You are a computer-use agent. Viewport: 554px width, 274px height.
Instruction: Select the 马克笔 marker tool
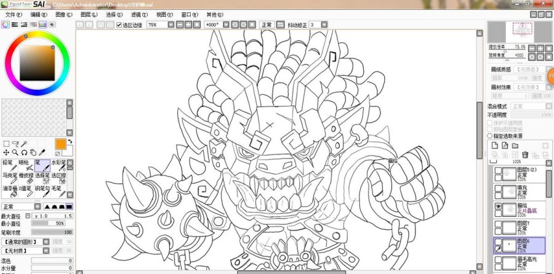click(10, 179)
